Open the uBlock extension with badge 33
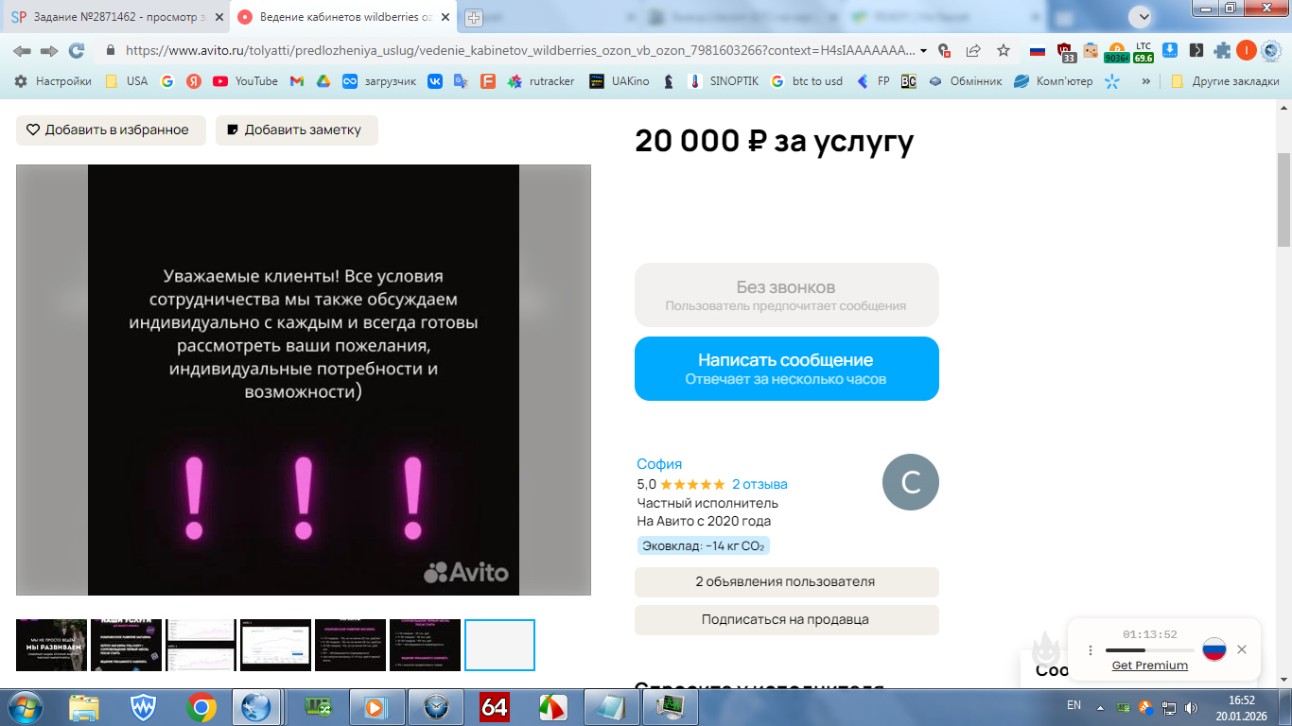1292x726 pixels. tap(1065, 51)
